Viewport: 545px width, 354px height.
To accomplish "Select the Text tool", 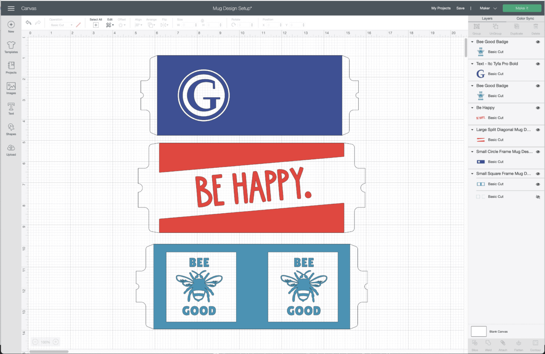I will [11, 108].
